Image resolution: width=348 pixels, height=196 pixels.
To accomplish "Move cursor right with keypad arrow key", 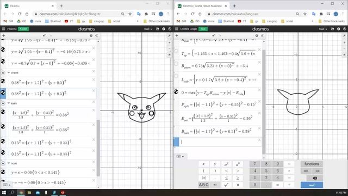I will click(318, 171).
